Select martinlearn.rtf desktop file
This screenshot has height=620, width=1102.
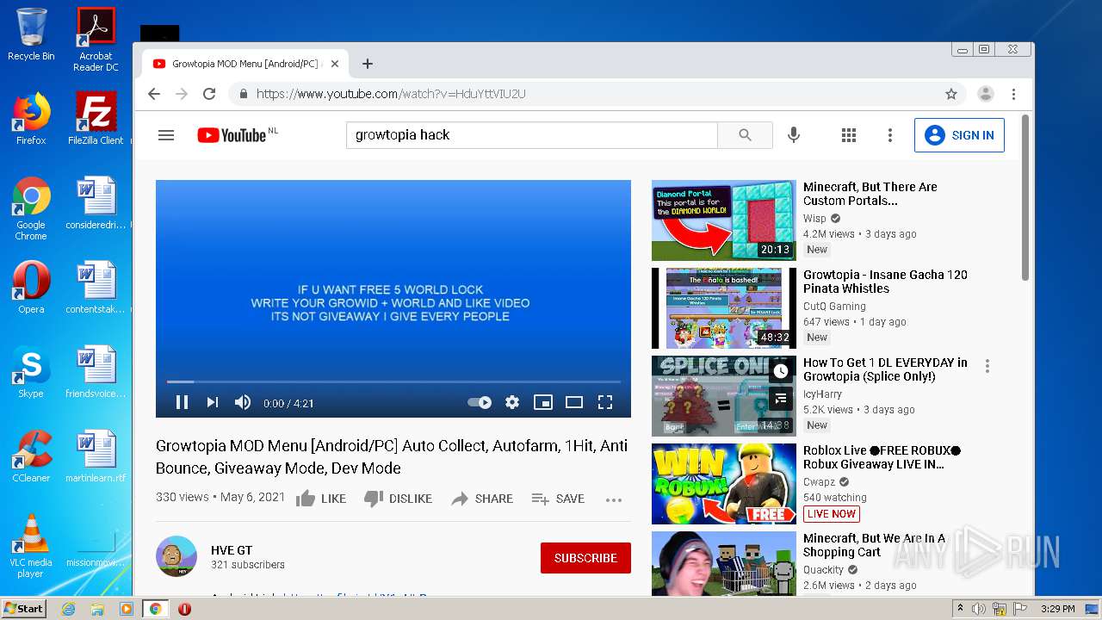tap(96, 456)
